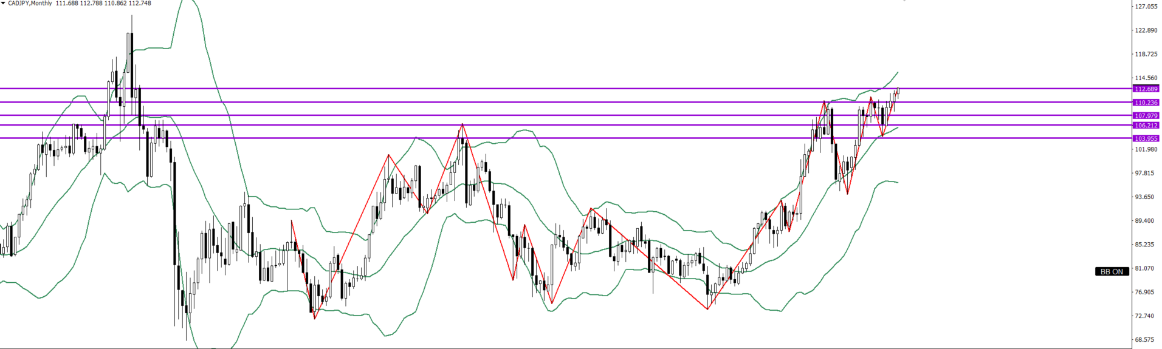Select the 107.979 purple price label

[x=1146, y=115]
